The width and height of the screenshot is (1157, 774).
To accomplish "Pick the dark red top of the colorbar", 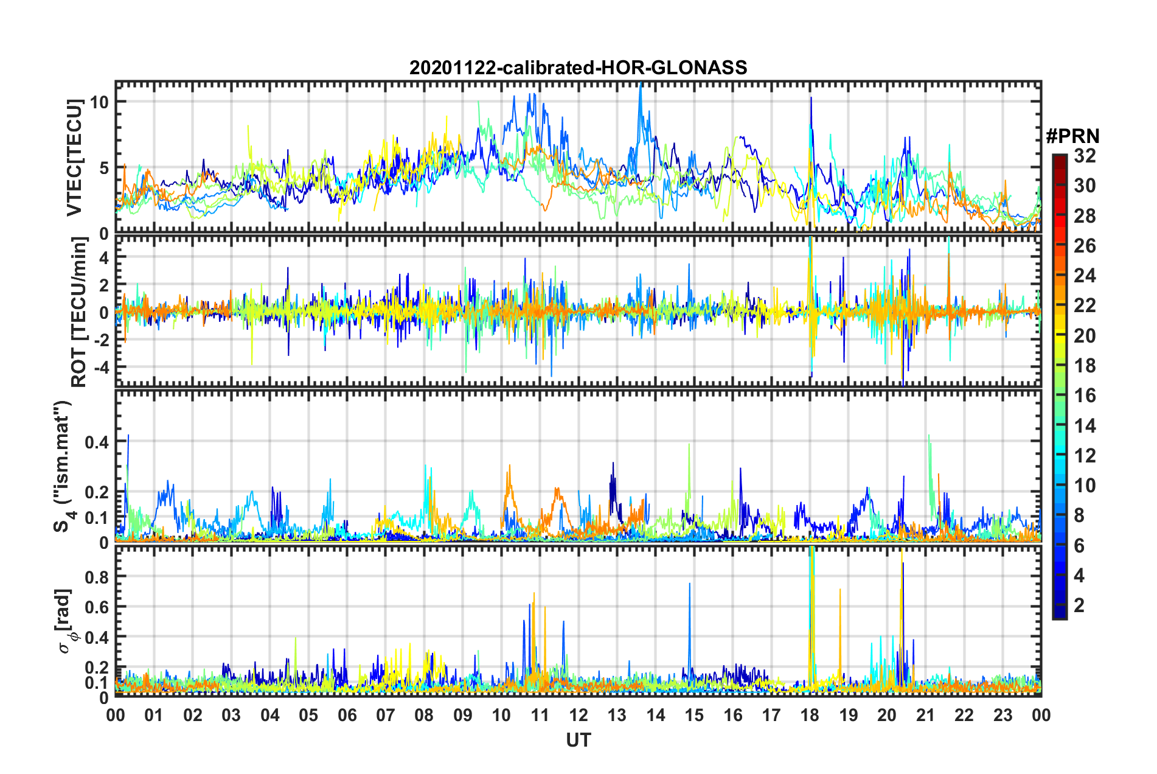I will pyautogui.click(x=1059, y=158).
